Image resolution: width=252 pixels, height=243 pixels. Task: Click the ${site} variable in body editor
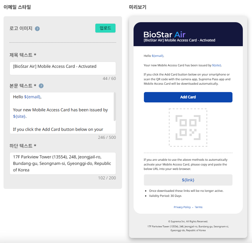(19, 116)
